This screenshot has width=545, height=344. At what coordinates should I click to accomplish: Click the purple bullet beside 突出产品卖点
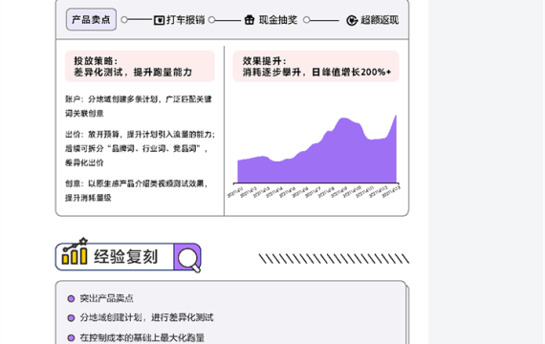[71, 298]
